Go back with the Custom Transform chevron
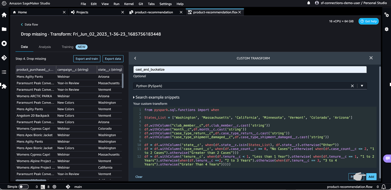The image size is (391, 190). tap(135, 58)
